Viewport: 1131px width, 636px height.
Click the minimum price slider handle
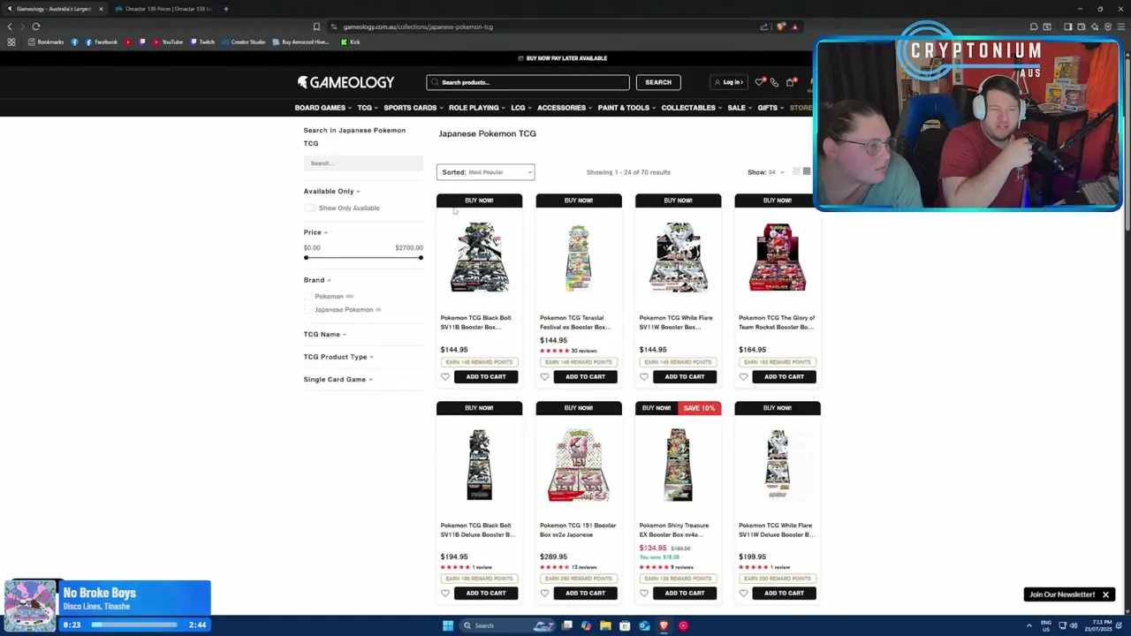pyautogui.click(x=307, y=257)
